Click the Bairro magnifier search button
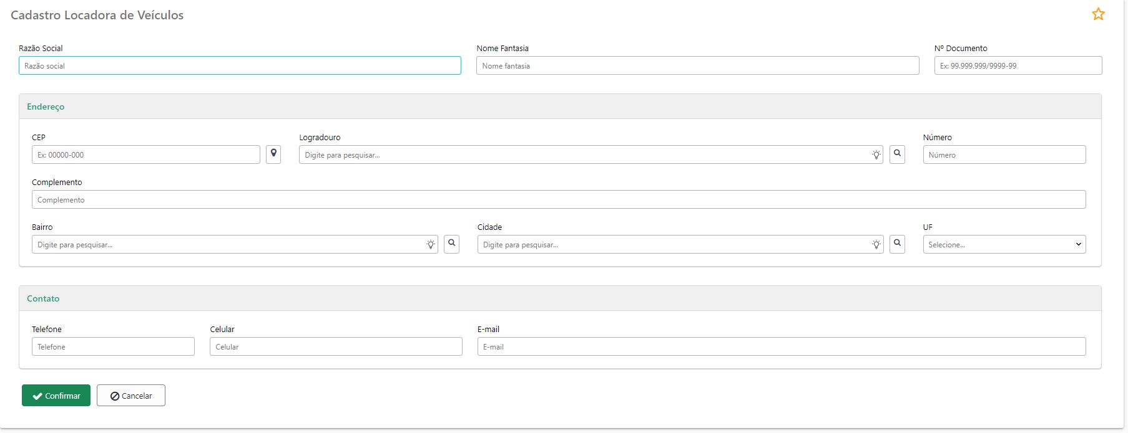 pyautogui.click(x=451, y=244)
